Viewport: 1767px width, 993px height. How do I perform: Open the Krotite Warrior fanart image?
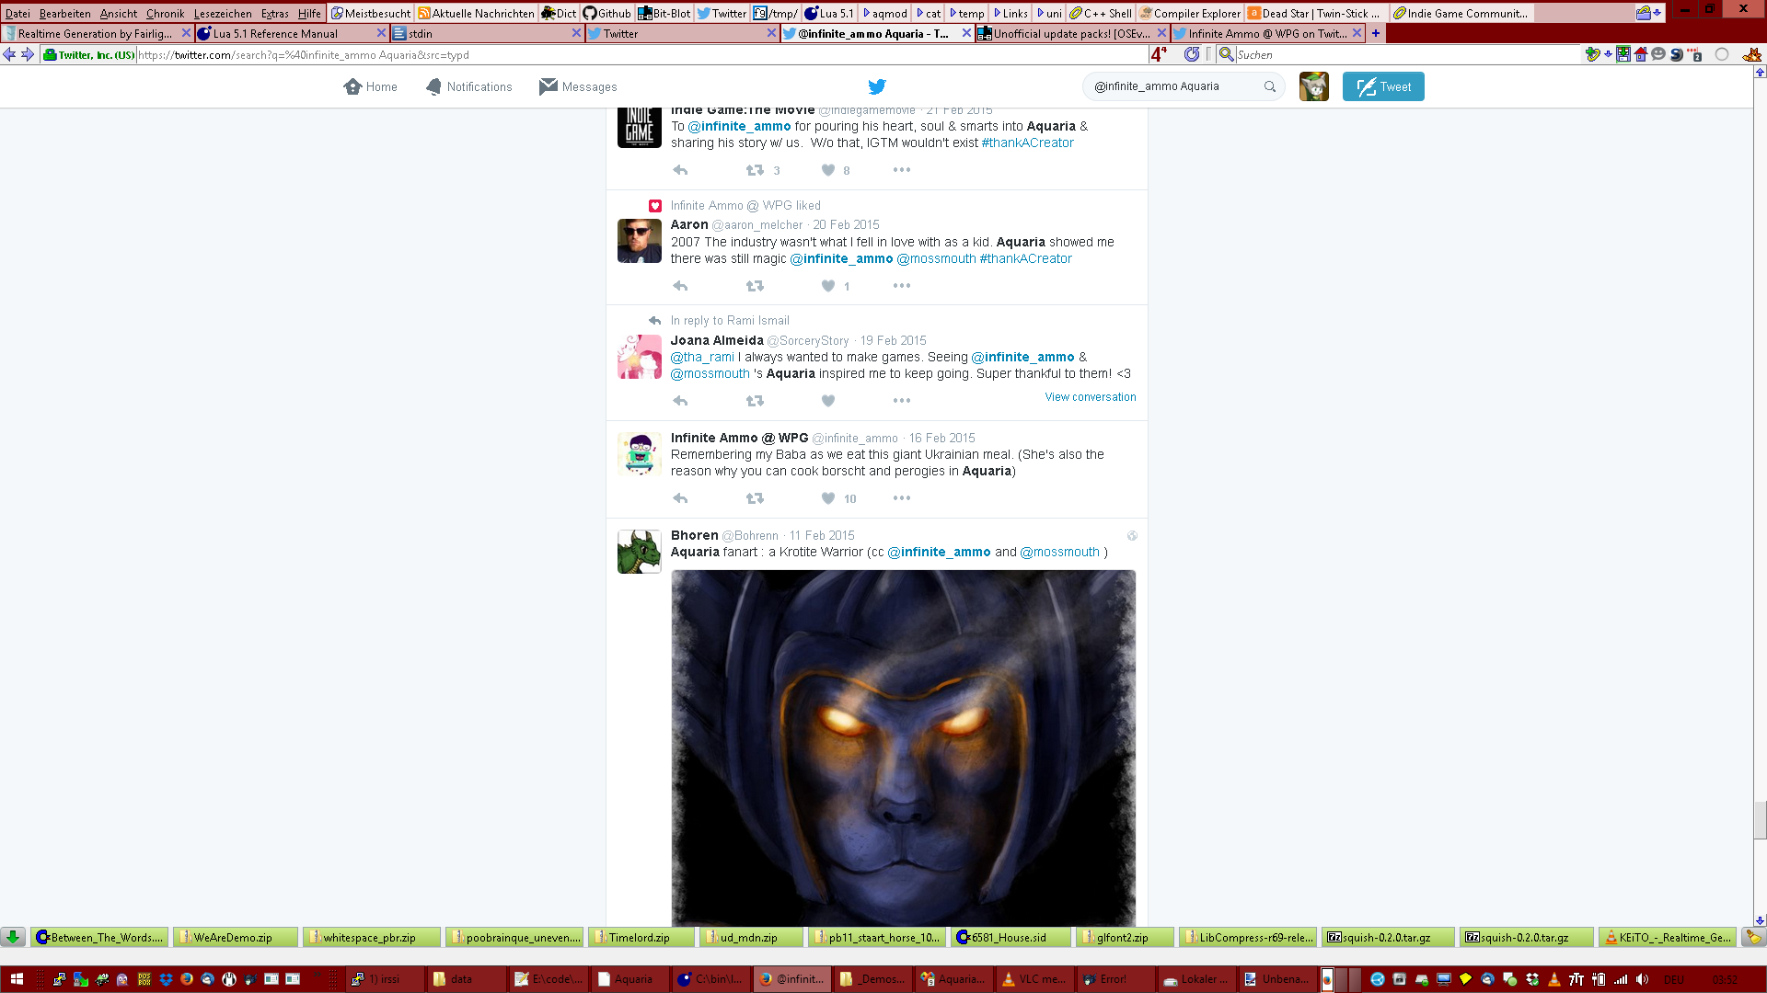(x=903, y=748)
